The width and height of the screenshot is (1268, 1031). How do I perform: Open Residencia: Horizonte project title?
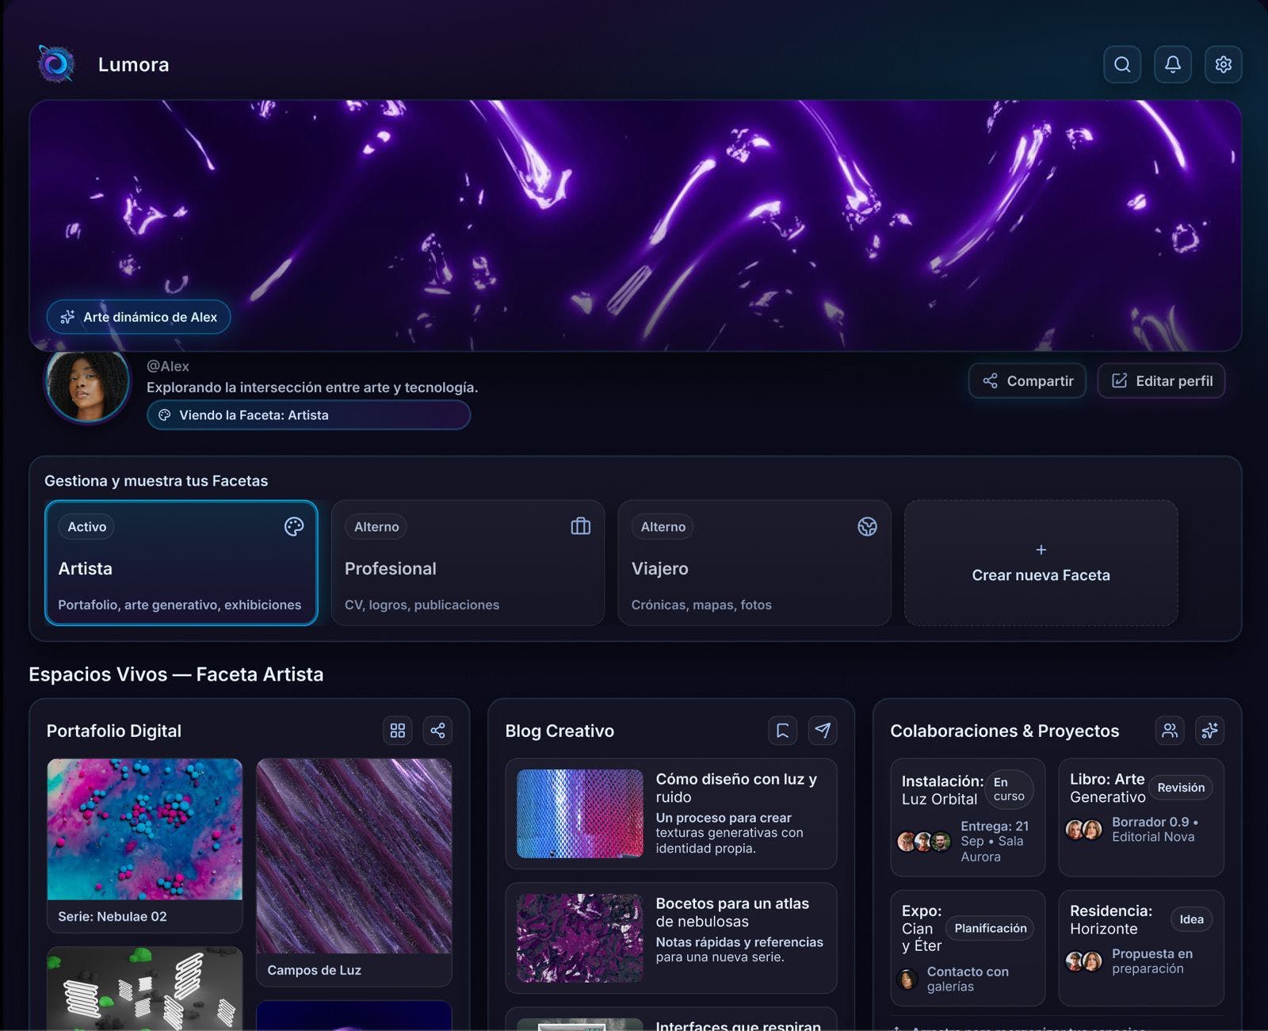(1111, 919)
